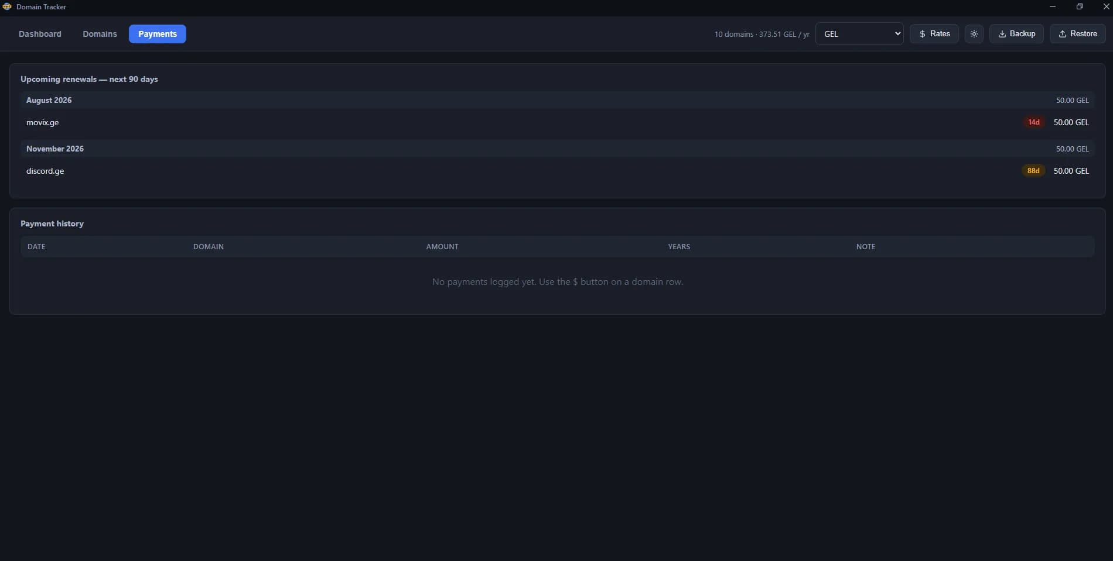Screen dimensions: 1113x561
Task: Switch to the Dashboard tab
Action: click(40, 34)
